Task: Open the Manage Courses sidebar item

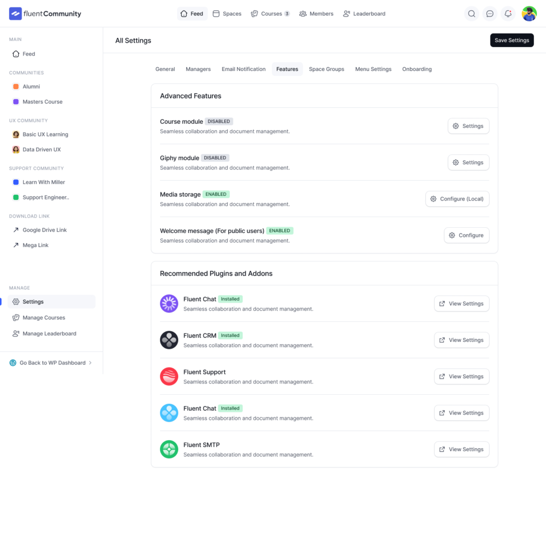Action: (52, 318)
